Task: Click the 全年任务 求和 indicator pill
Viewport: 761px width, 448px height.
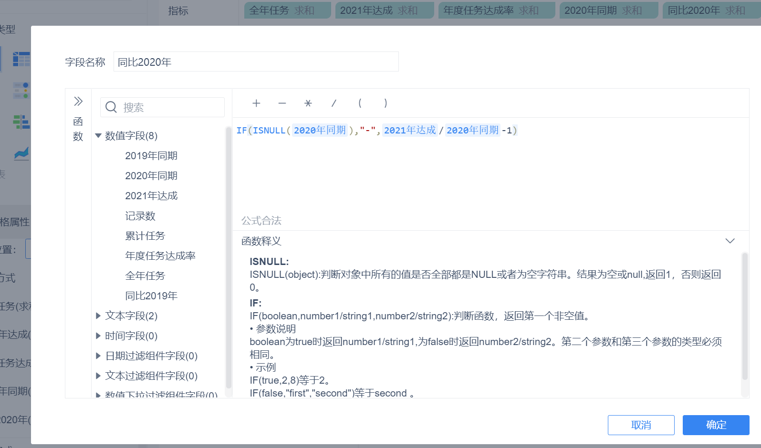Action: 288,10
